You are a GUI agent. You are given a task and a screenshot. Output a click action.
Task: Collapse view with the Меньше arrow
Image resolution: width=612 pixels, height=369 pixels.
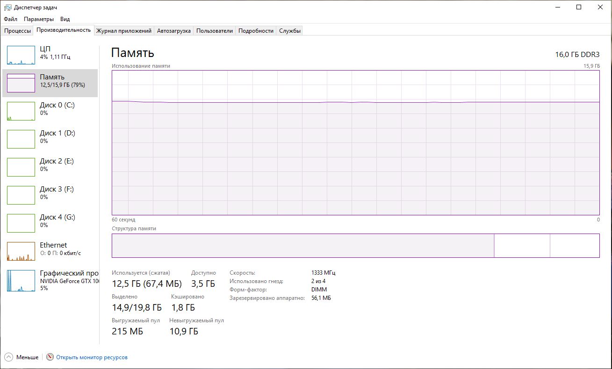9,357
